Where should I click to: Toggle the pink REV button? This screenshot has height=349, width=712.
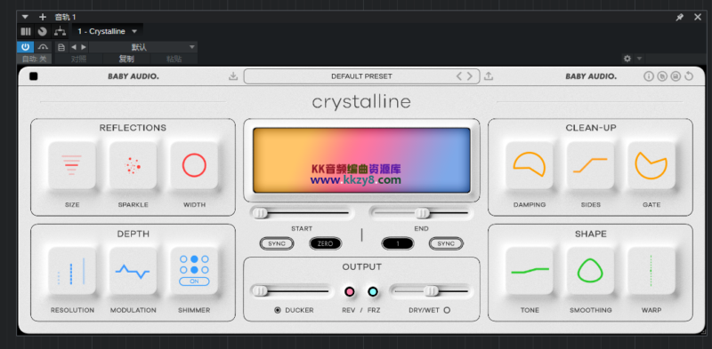pos(349,291)
